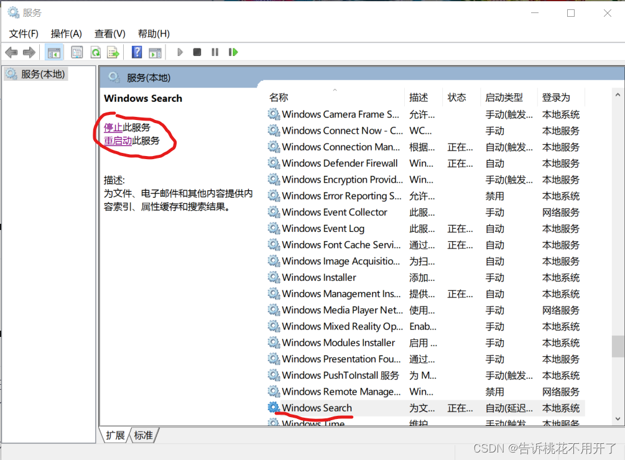Click the stop service square icon
Screen dimensions: 625x460
(197, 52)
